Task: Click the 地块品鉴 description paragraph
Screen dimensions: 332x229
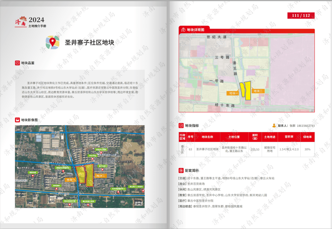Action: point(80,90)
